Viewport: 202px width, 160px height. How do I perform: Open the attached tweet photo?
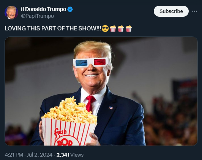pyautogui.click(x=101, y=91)
